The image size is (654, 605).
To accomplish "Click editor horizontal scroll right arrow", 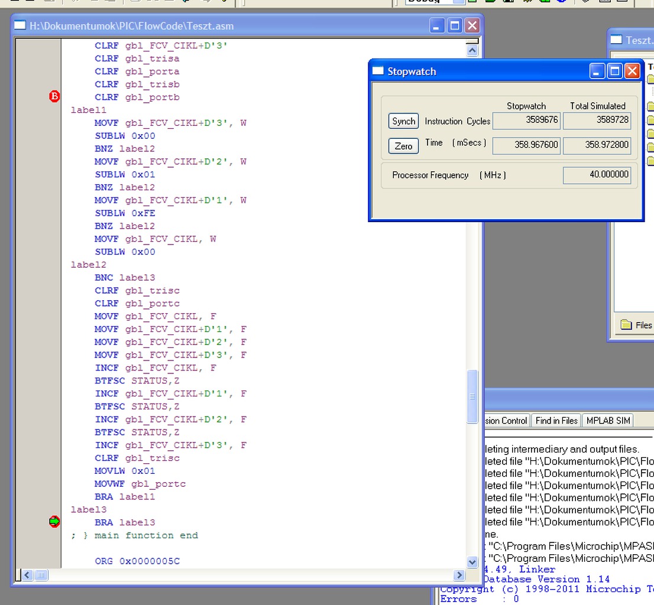I will [459, 575].
